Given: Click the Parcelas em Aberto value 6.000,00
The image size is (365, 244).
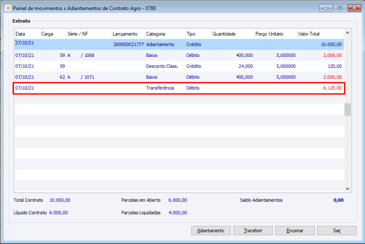Looking at the screenshot, I should (177, 200).
